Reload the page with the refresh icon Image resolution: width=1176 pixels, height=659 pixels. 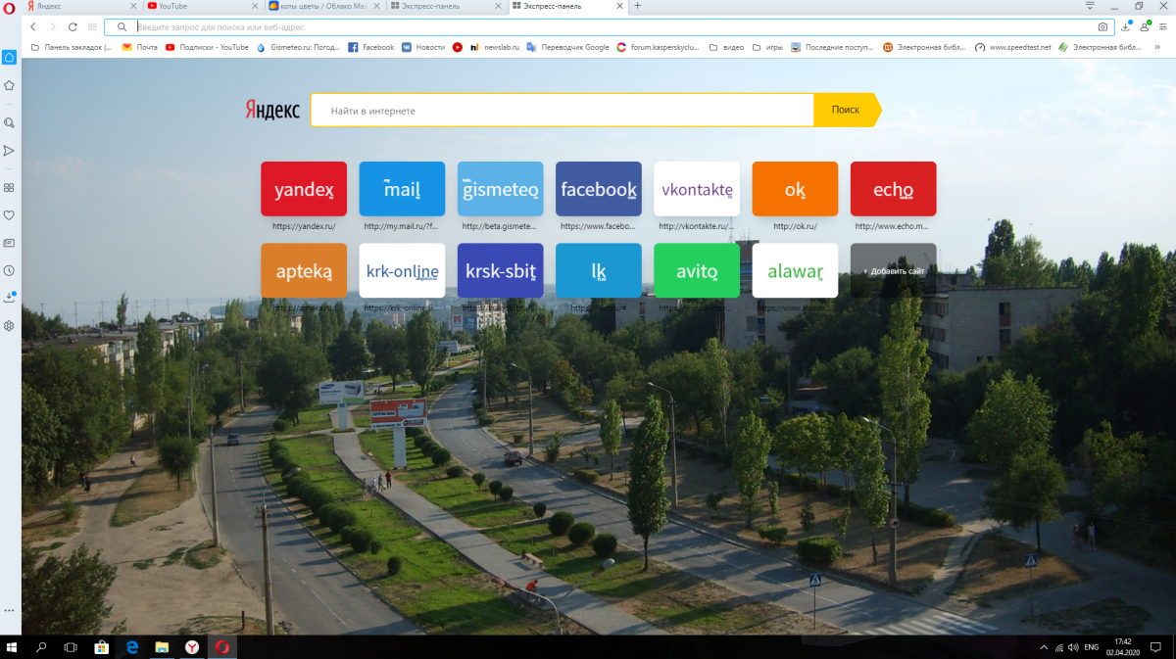pos(73,27)
